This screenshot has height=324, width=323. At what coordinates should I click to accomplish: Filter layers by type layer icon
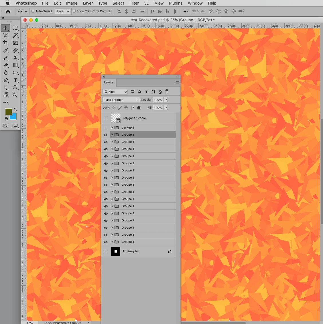[146, 92]
